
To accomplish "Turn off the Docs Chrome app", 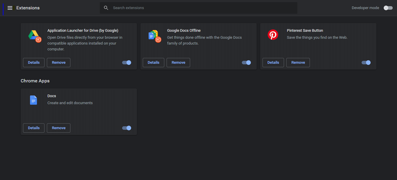I will (127, 128).
